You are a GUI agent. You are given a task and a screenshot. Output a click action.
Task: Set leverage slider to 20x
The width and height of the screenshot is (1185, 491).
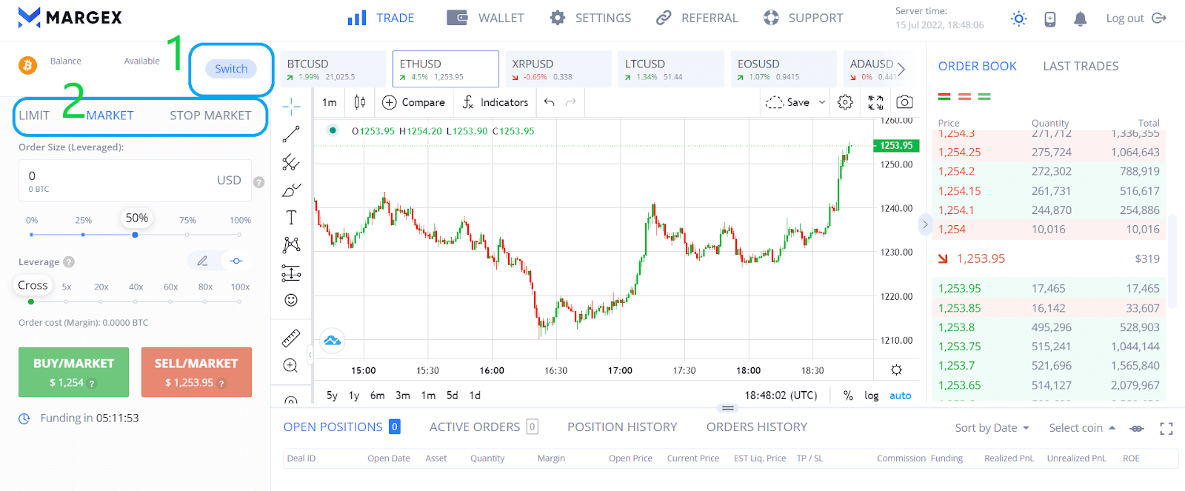click(x=101, y=301)
